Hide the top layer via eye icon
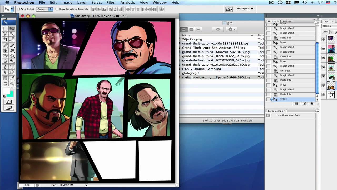 point(324,40)
